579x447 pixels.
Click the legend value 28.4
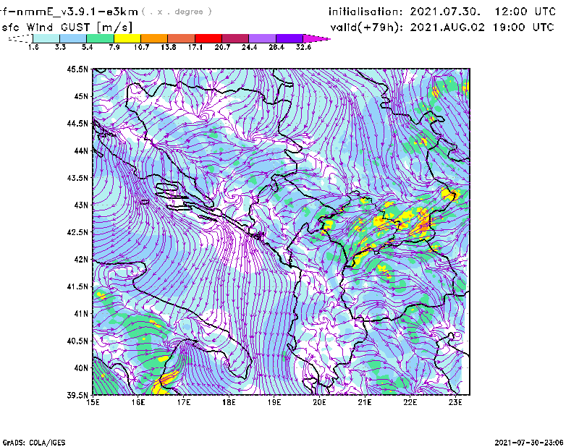276,47
